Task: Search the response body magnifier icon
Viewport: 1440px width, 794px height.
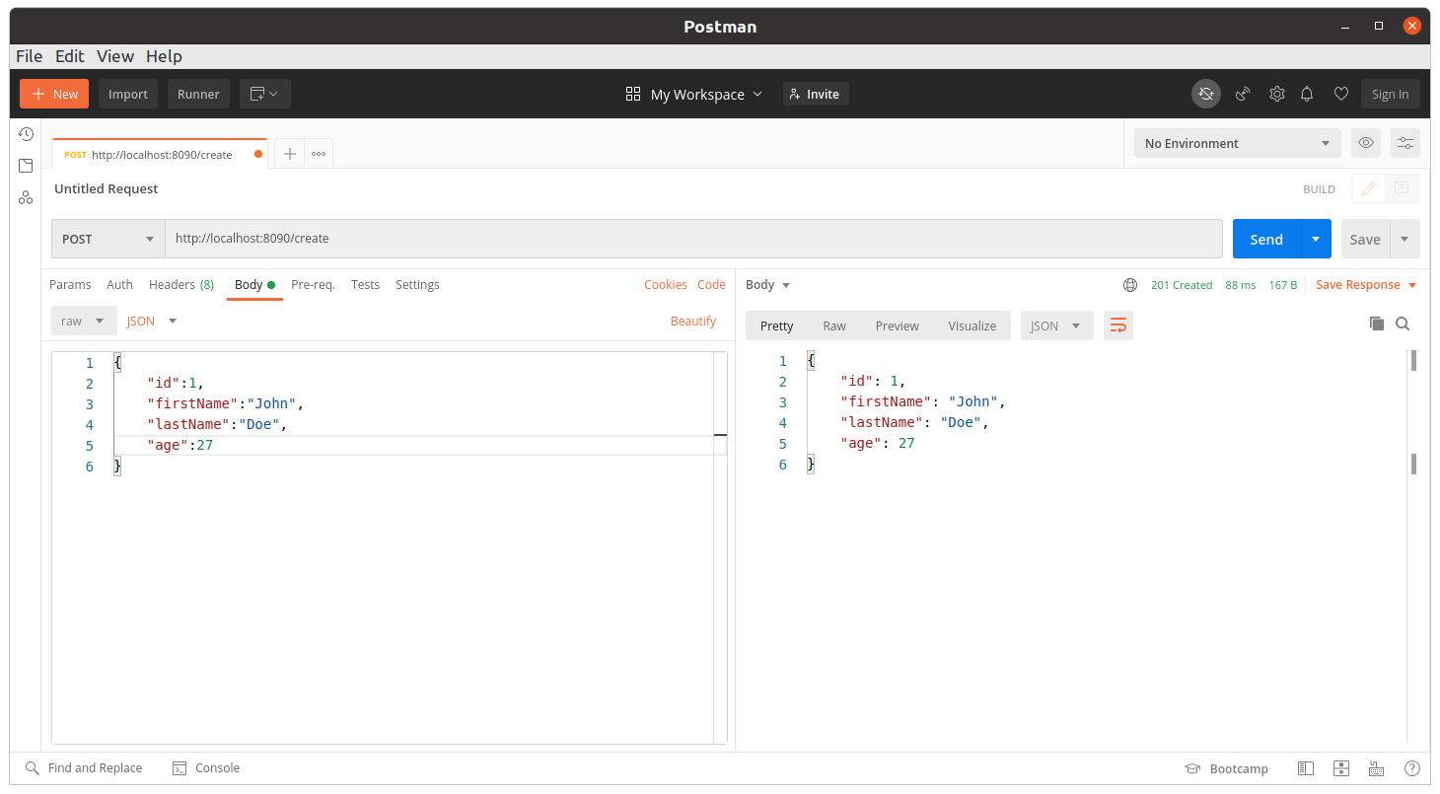Action: (x=1403, y=324)
